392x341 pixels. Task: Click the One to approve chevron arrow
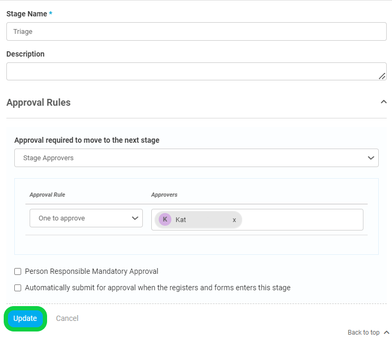tap(135, 218)
